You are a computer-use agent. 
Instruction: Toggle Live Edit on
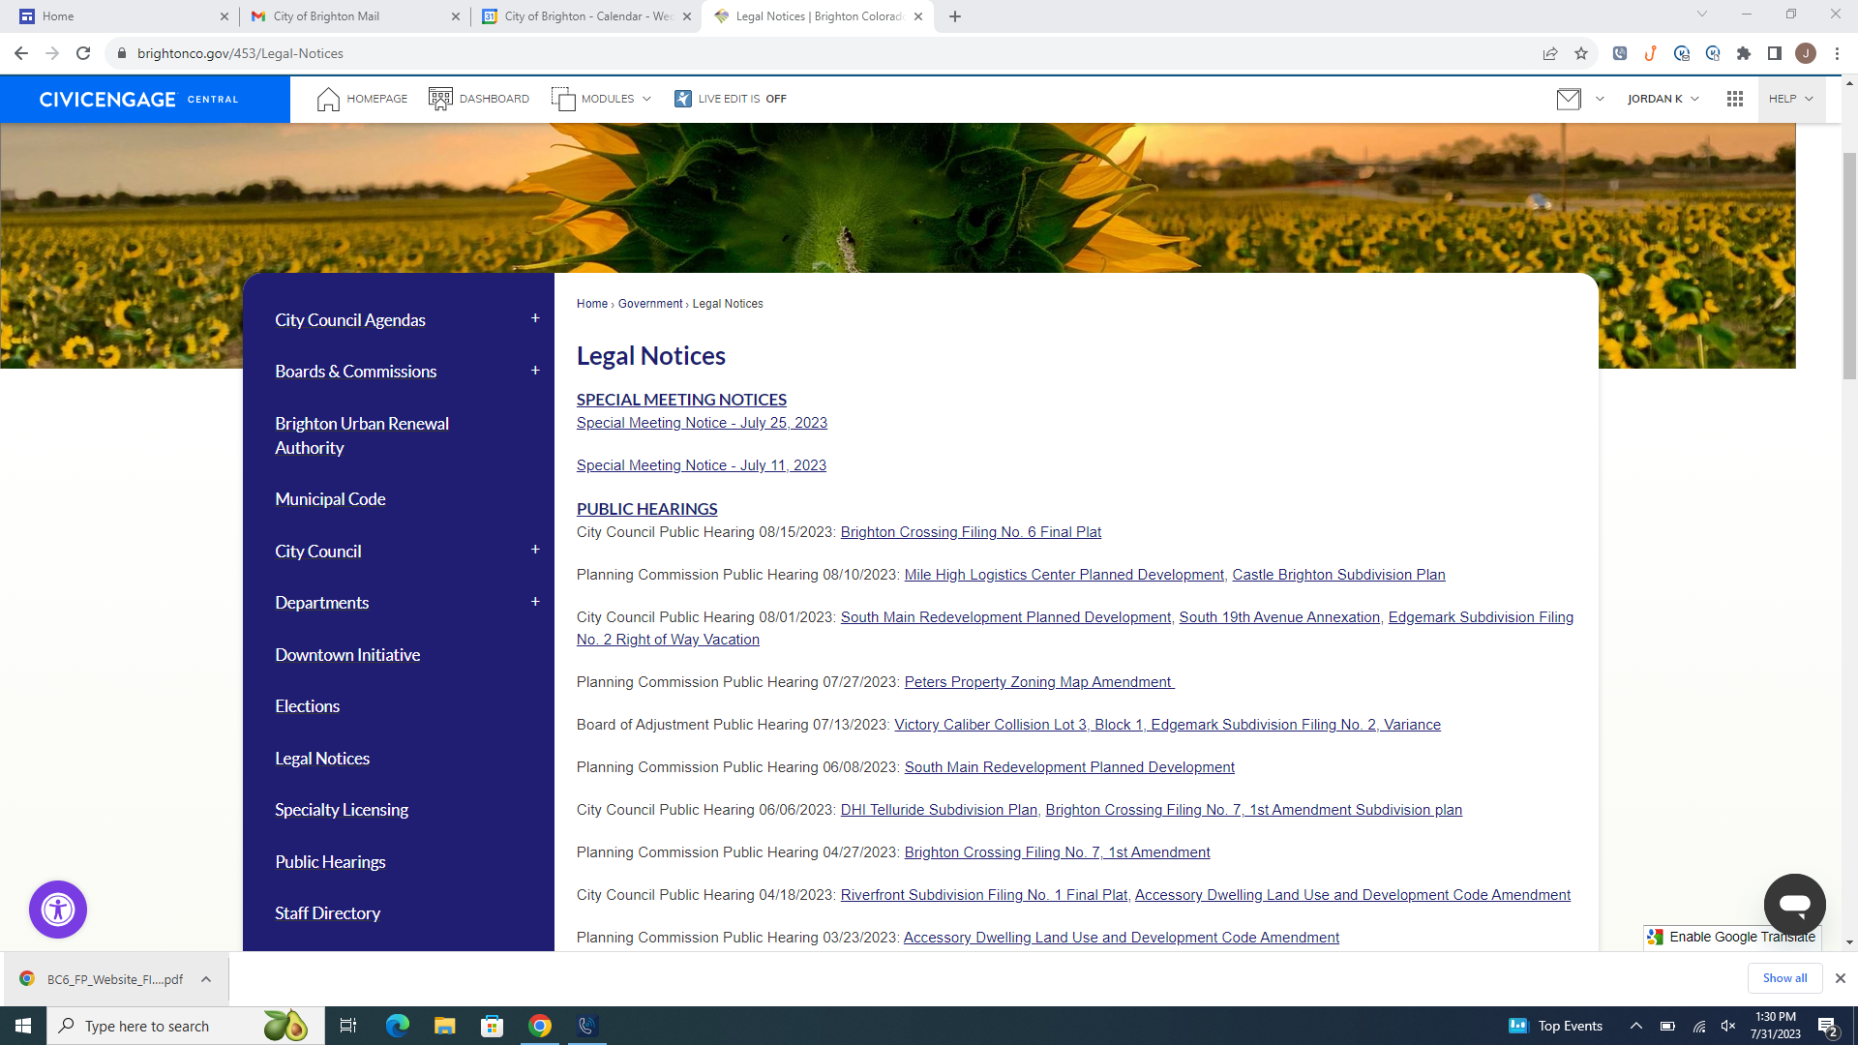(x=732, y=99)
